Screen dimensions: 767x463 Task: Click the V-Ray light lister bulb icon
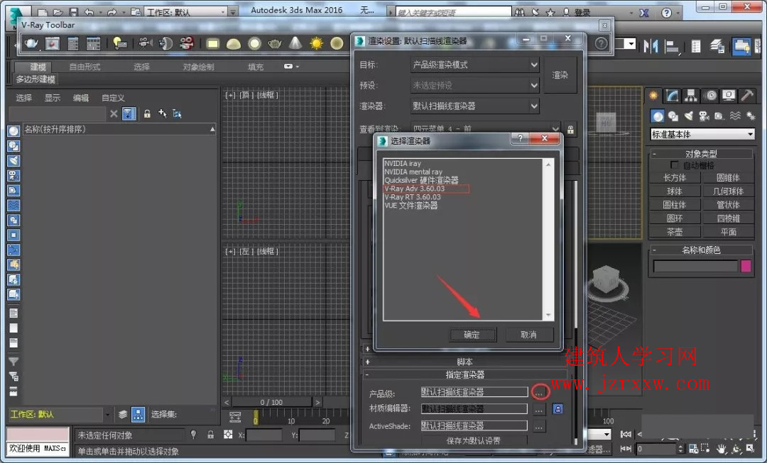[120, 44]
